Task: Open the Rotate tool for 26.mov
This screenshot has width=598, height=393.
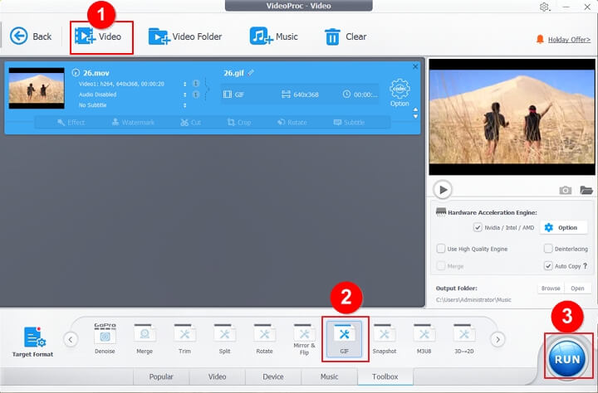Action: click(292, 122)
